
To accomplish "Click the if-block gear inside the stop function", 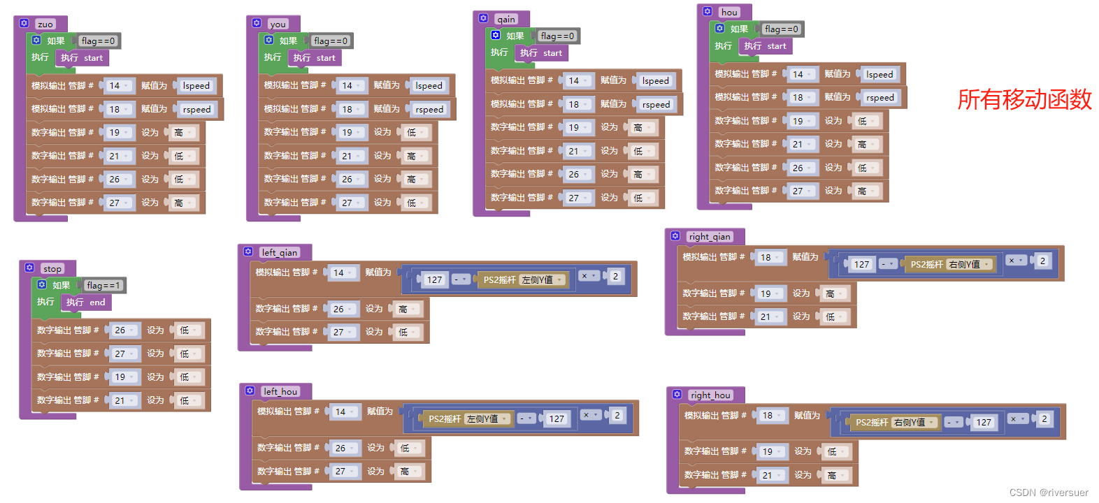I will pos(42,284).
